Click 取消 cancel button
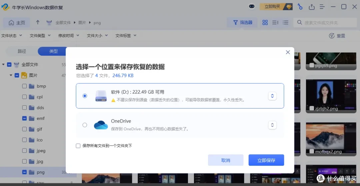This screenshot has height=186, width=360. tap(226, 160)
